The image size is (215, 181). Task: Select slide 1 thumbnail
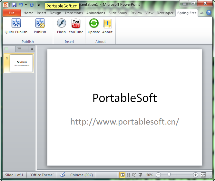(x=22, y=63)
